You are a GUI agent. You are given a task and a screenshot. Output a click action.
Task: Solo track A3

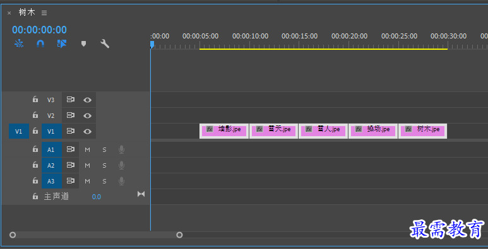pos(105,181)
